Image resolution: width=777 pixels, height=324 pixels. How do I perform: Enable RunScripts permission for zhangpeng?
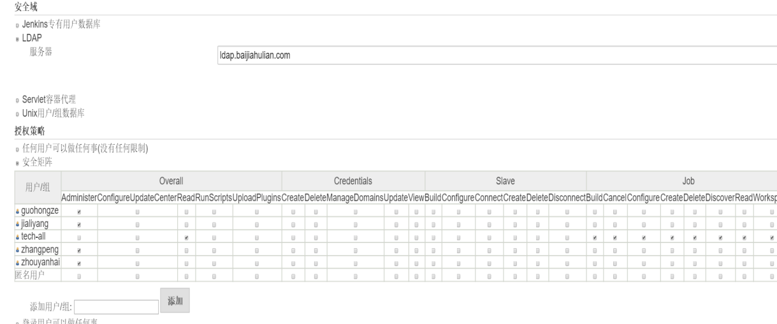[214, 250]
